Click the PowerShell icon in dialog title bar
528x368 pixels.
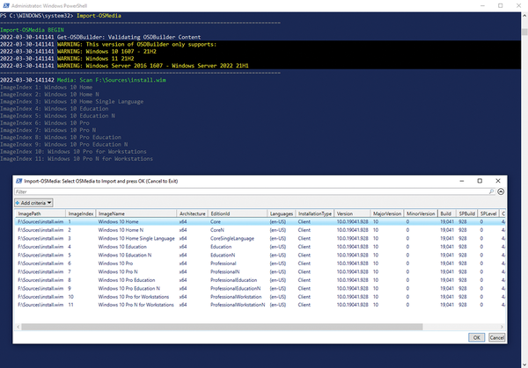(x=18, y=181)
